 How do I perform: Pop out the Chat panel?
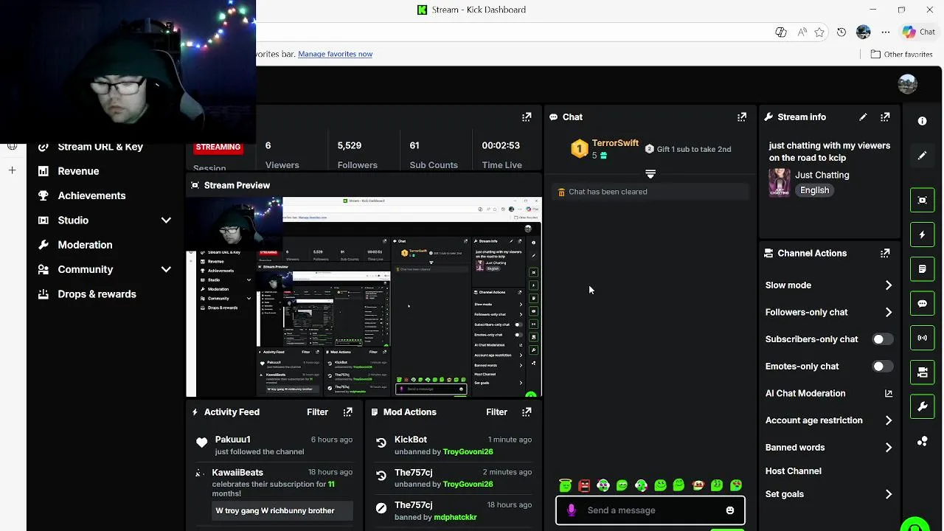coord(742,117)
